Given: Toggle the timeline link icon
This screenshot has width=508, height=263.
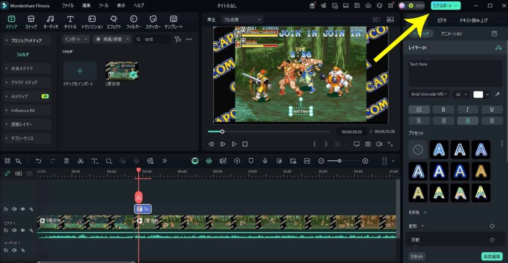Looking at the screenshot, I should [7, 174].
